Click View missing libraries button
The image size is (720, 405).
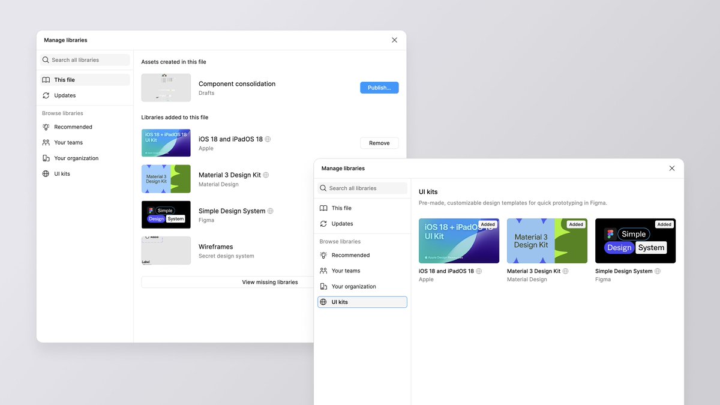coord(270,282)
